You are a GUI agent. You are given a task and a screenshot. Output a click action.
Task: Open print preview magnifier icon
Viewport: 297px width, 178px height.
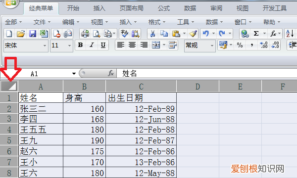97,34
